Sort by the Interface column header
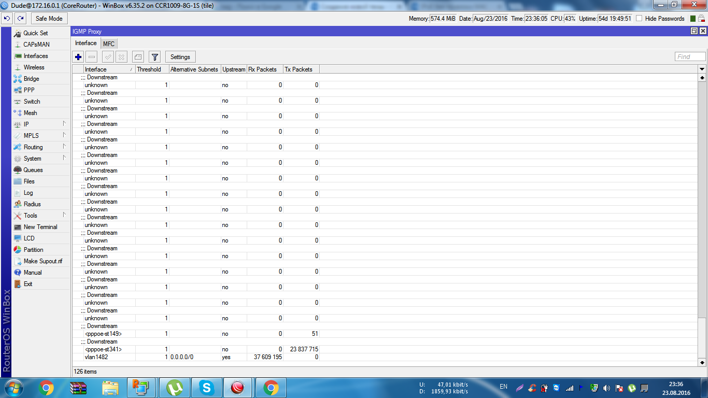 point(109,69)
